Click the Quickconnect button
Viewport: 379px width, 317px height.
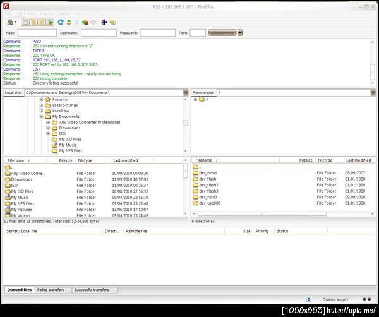(x=222, y=33)
